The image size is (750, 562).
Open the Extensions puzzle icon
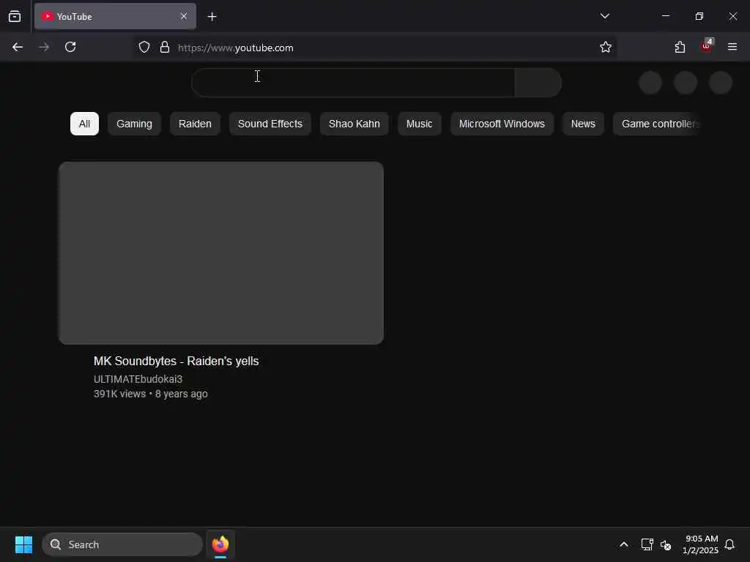pos(680,47)
